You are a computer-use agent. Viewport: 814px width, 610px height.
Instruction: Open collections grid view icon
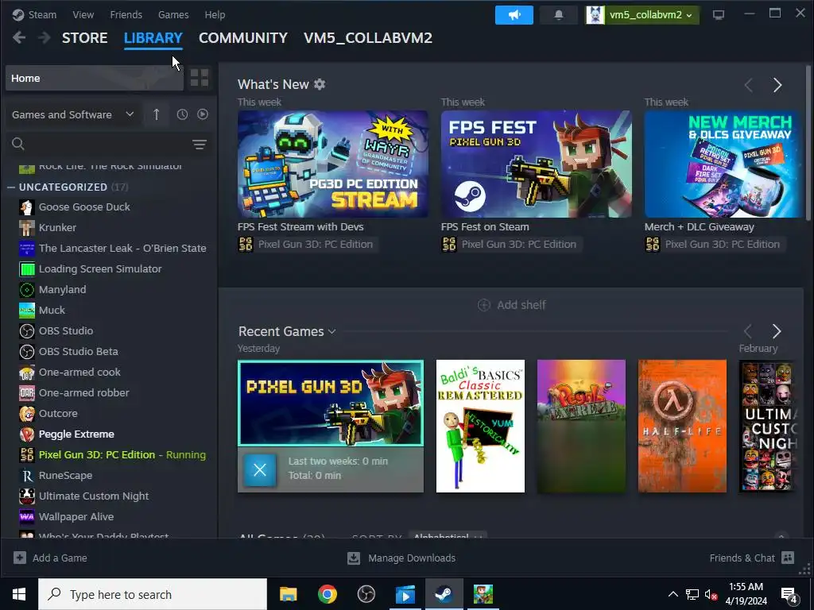(200, 78)
